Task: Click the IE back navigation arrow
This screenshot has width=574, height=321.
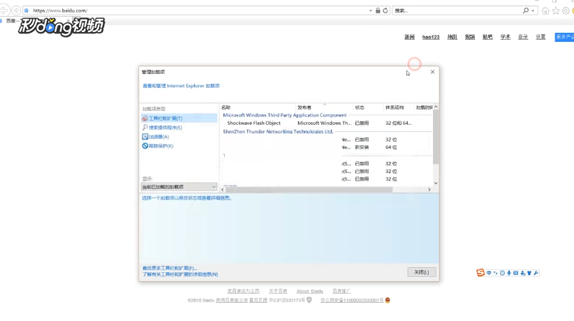Action: pyautogui.click(x=4, y=10)
